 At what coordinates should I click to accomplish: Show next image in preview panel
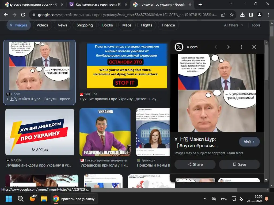(229, 47)
